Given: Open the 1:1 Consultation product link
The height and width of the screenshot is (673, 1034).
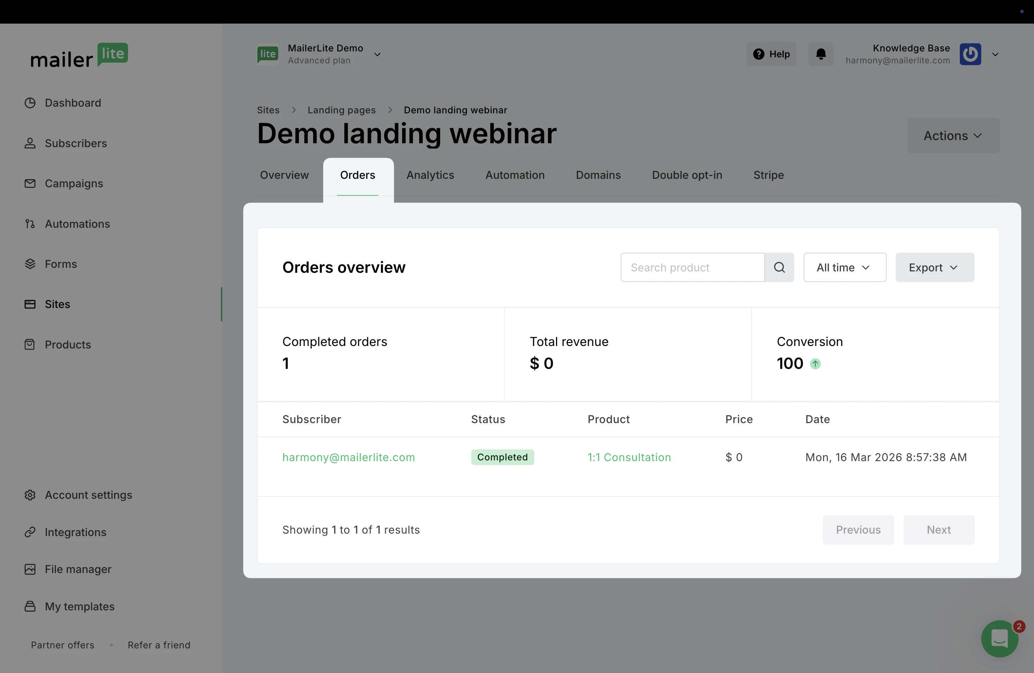Looking at the screenshot, I should point(628,457).
